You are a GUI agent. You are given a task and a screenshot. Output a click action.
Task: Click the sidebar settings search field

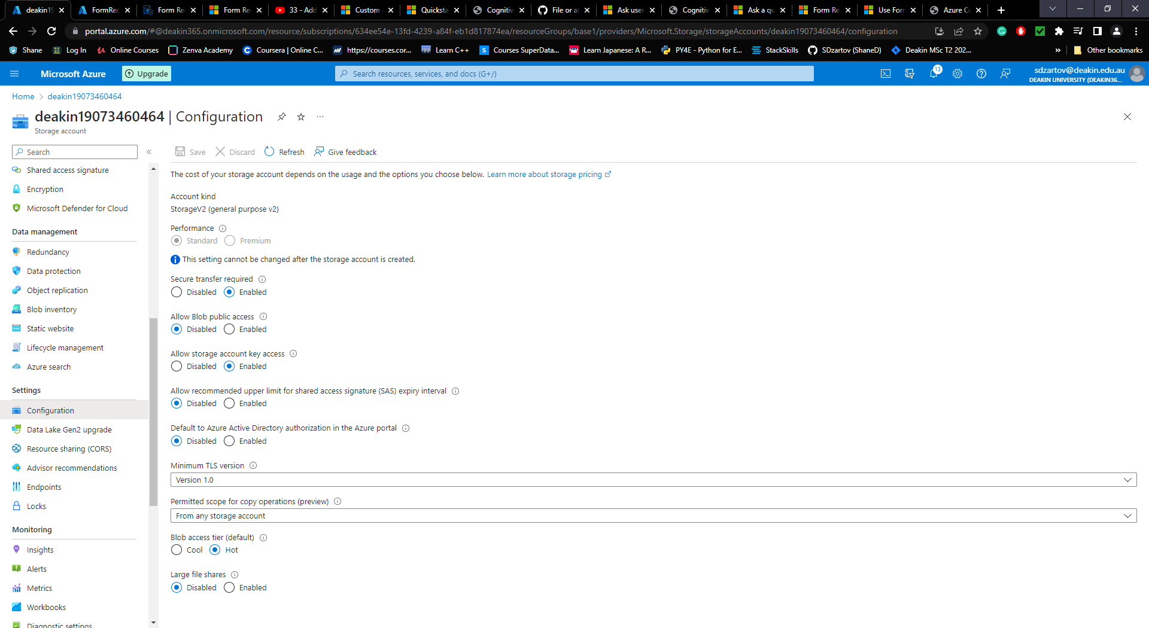(74, 151)
